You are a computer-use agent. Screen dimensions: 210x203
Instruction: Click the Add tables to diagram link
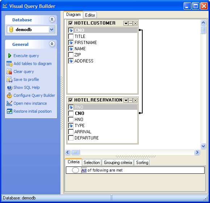coord(33,64)
